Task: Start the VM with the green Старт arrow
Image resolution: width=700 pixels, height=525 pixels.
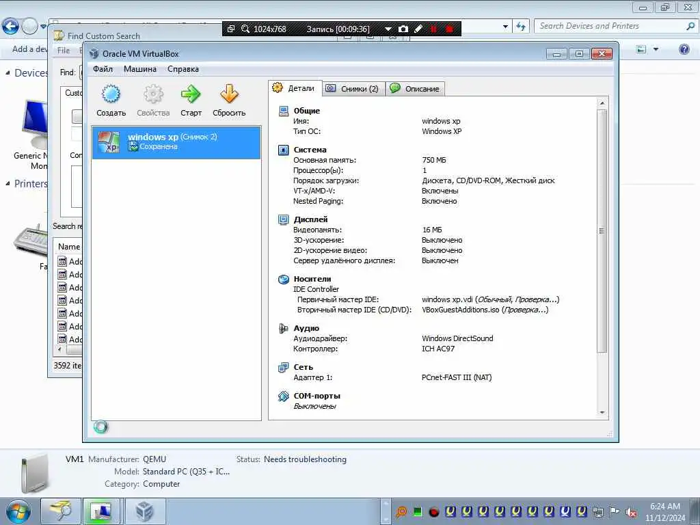Action: tap(191, 94)
